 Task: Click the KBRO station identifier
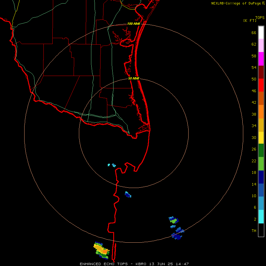(142, 264)
